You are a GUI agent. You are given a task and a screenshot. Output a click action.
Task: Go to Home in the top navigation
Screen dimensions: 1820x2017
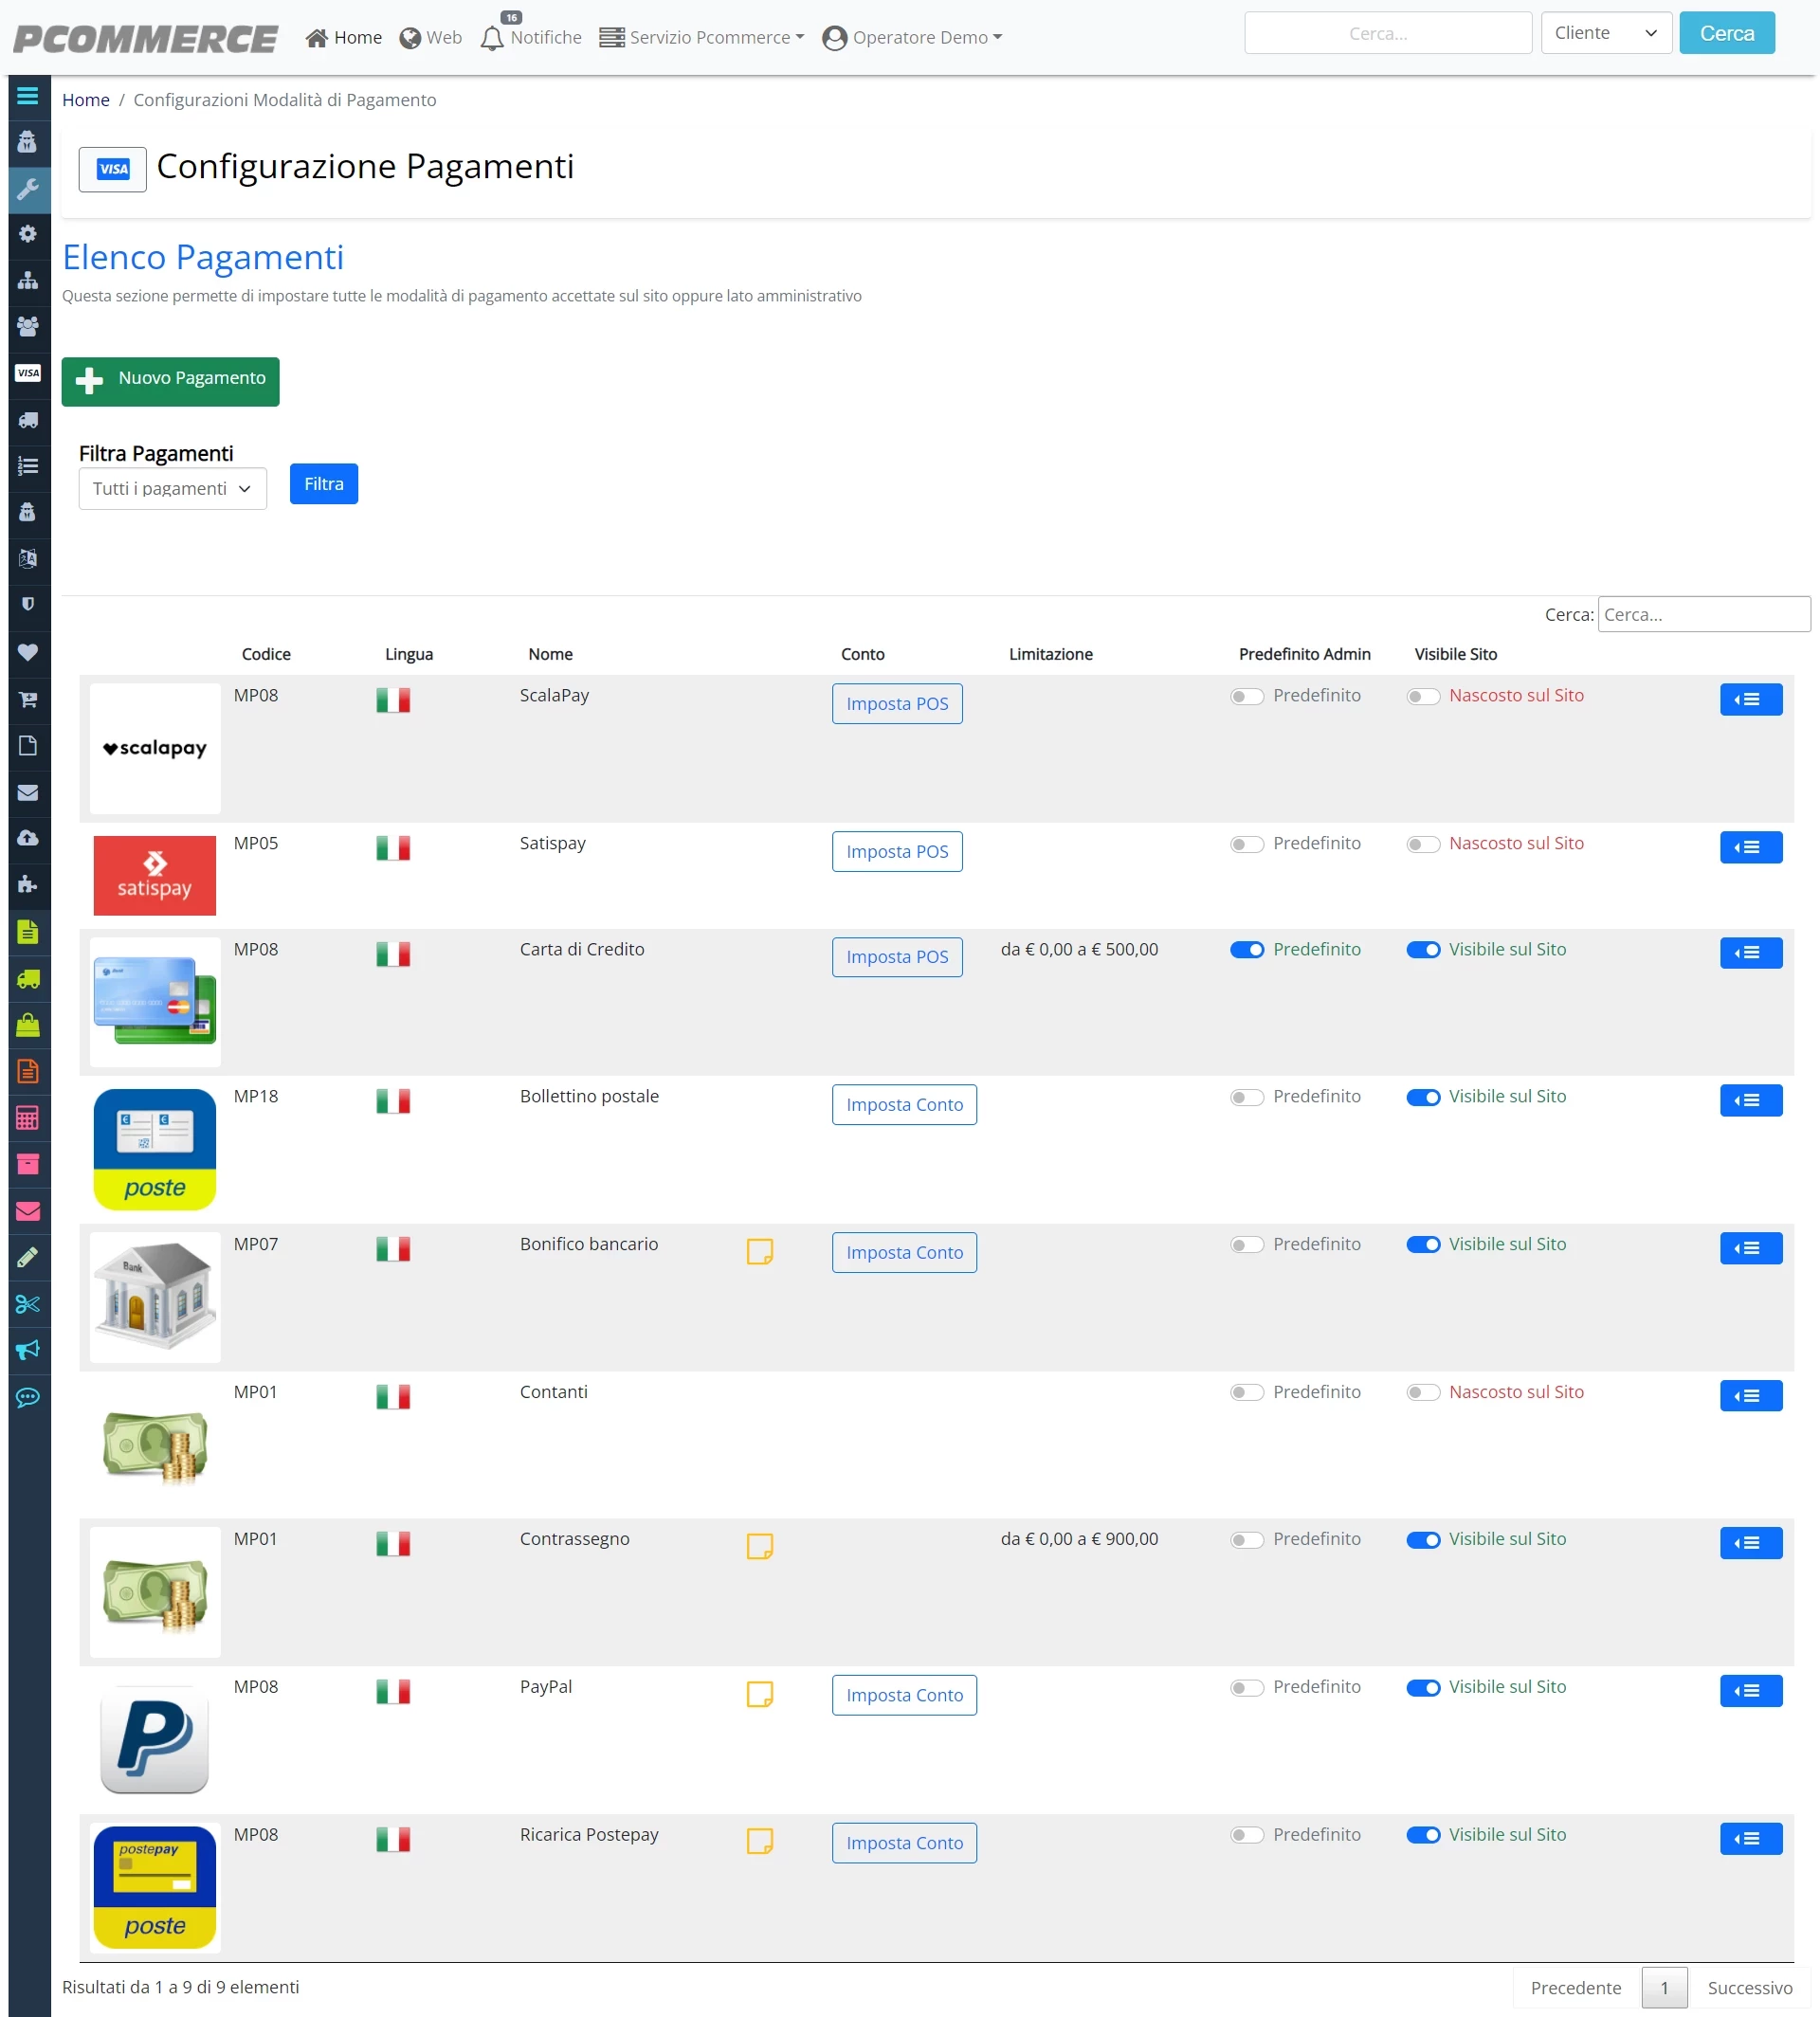click(344, 38)
